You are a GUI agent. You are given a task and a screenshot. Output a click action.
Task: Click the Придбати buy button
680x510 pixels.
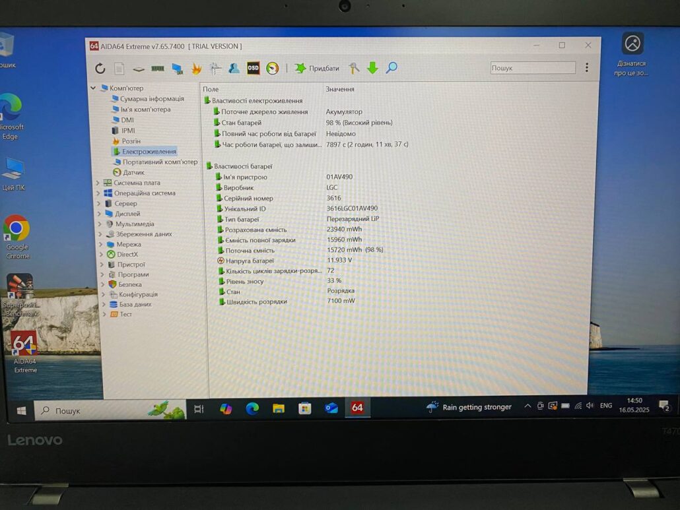[x=317, y=68]
